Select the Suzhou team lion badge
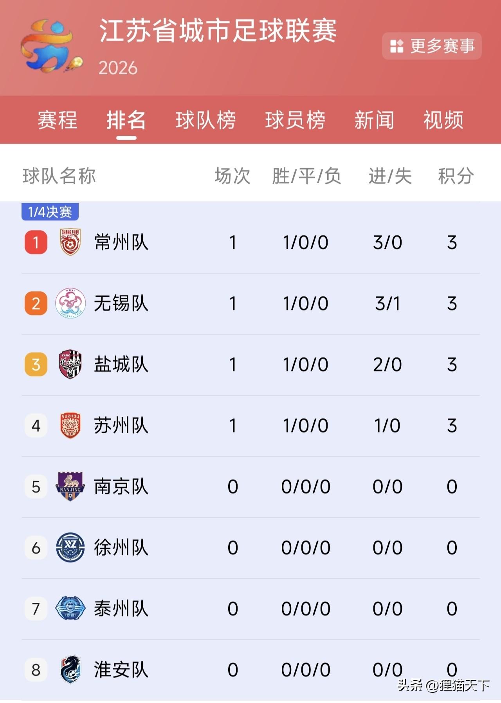This screenshot has height=703, width=501. (70, 425)
